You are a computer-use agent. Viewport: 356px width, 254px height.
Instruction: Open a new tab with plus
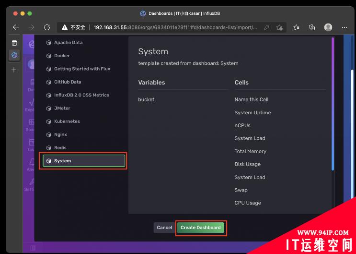pos(14,70)
